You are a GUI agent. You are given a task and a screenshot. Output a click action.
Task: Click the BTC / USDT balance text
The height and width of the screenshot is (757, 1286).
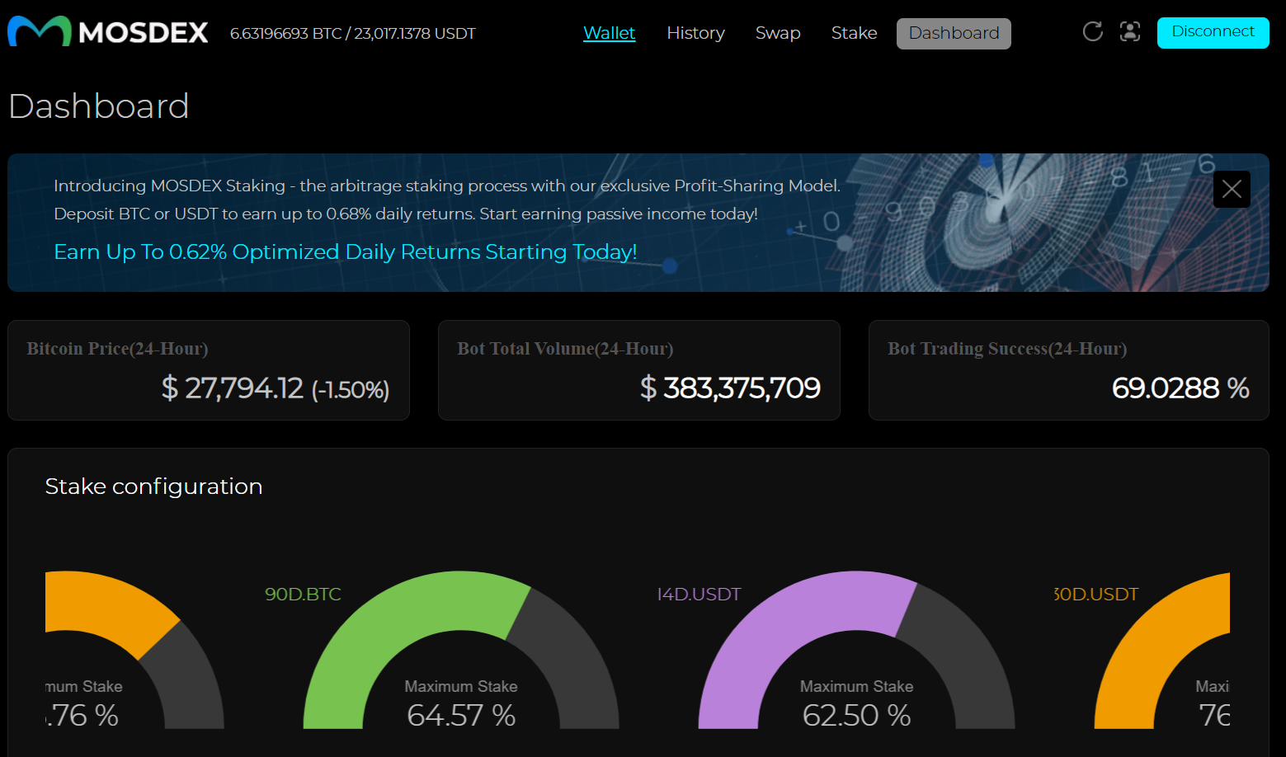pos(352,34)
